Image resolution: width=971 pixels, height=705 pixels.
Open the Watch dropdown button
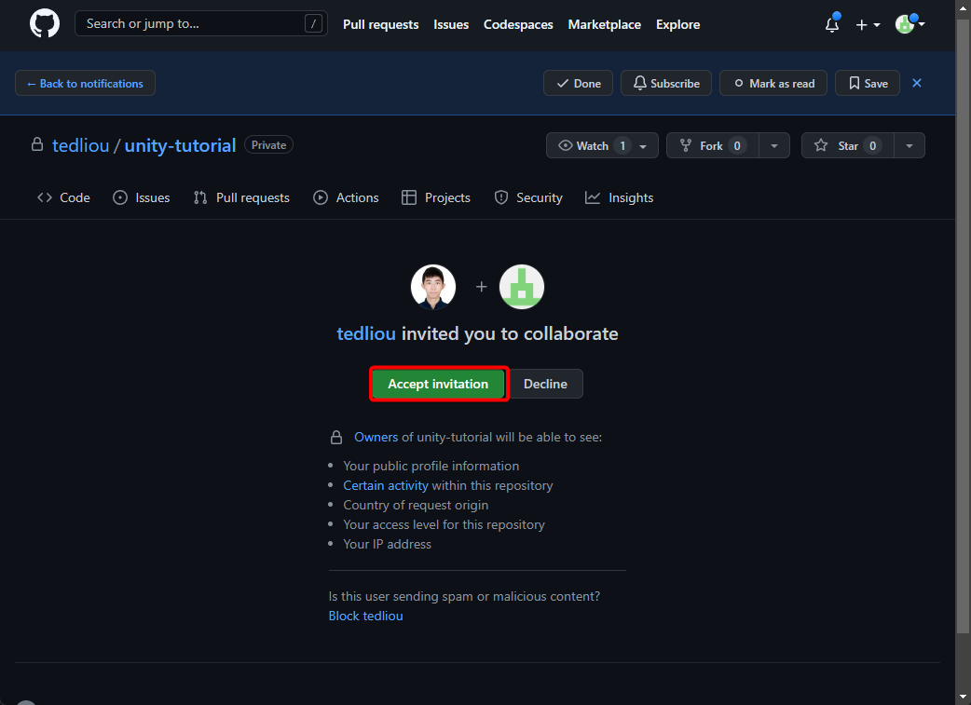click(x=602, y=145)
